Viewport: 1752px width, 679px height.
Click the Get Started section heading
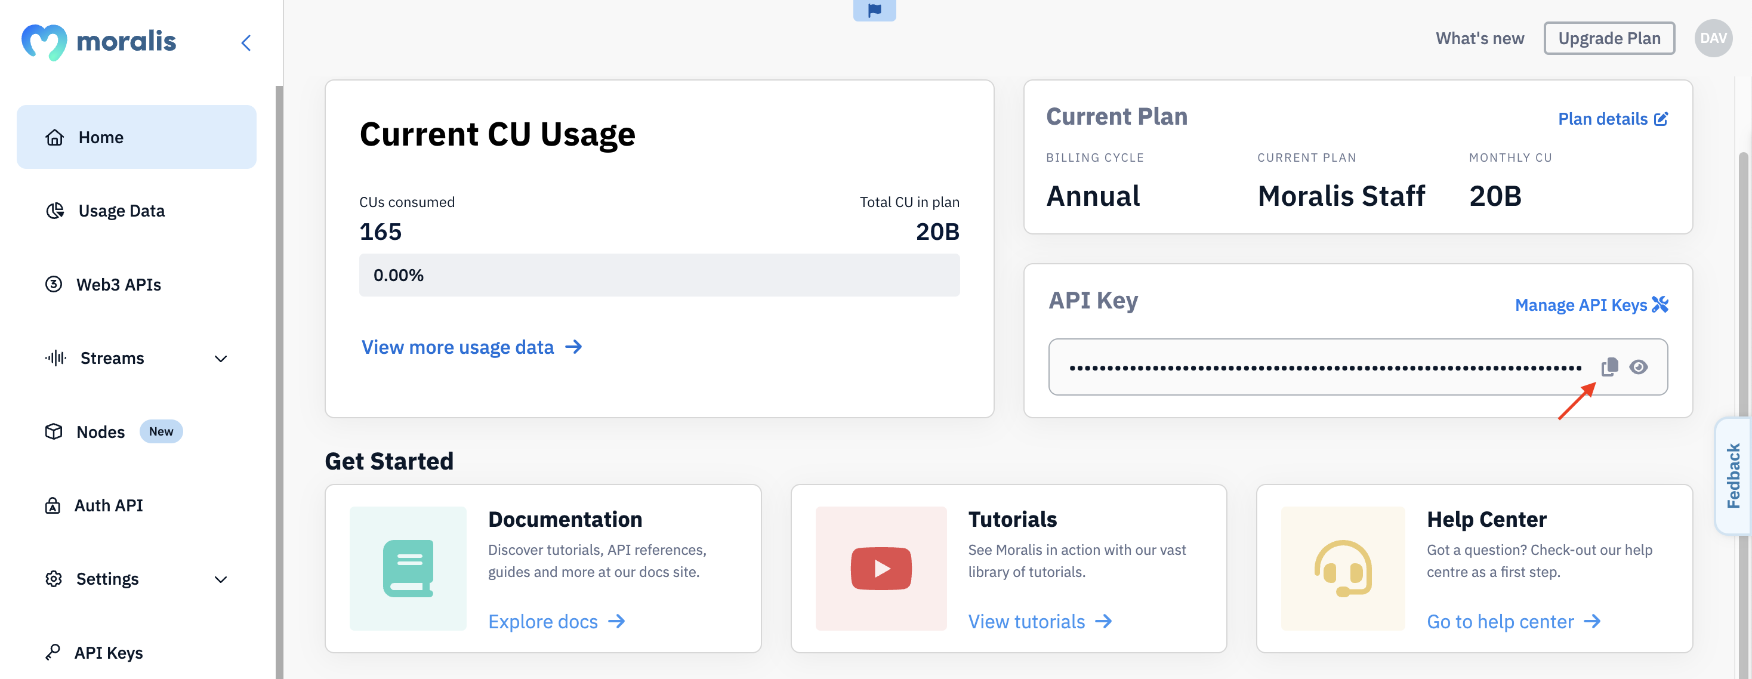tap(389, 462)
